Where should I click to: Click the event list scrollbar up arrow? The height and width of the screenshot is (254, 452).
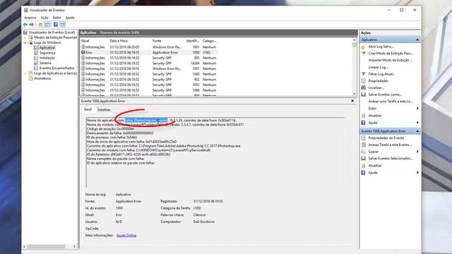pyautogui.click(x=355, y=41)
